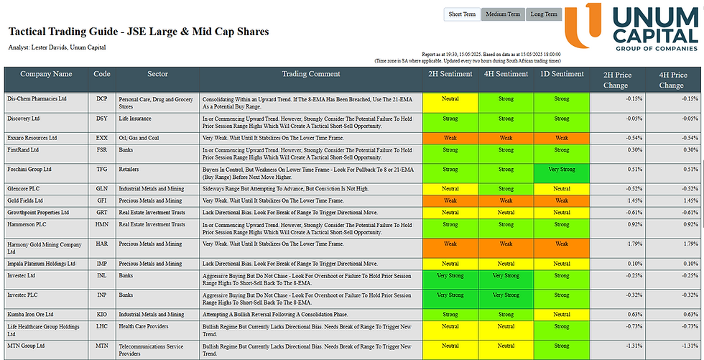Screen dimensions: 704x360
Task: Click the 2H Price Change header
Action: (618, 80)
